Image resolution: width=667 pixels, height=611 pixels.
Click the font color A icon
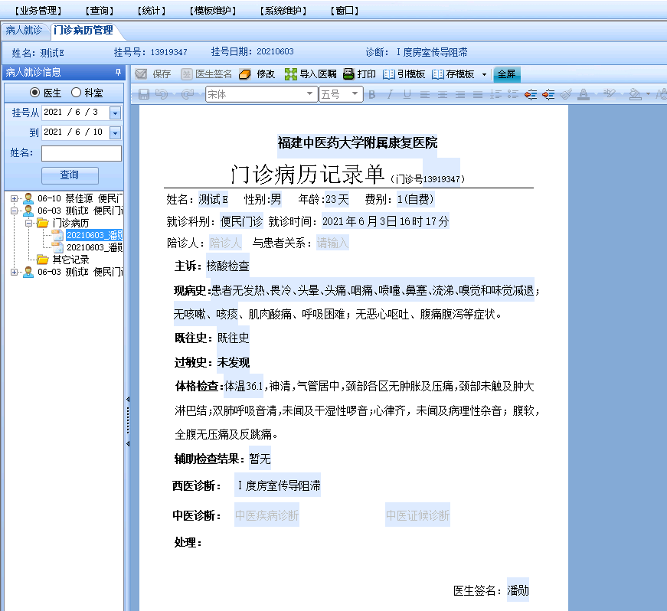pyautogui.click(x=584, y=94)
